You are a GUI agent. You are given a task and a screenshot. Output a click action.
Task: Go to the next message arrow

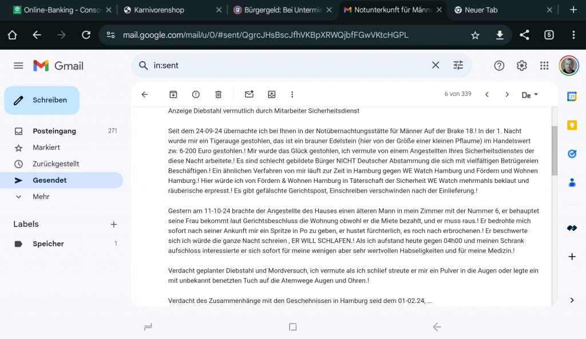(x=507, y=94)
